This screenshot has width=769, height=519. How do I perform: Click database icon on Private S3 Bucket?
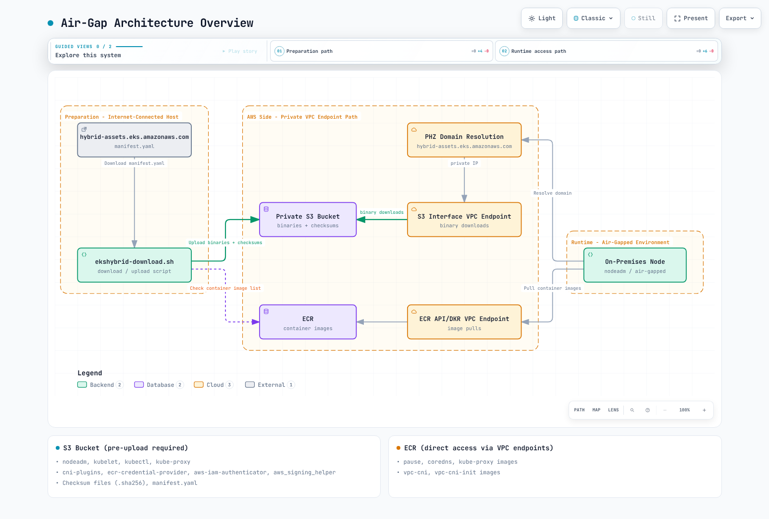pos(266,209)
